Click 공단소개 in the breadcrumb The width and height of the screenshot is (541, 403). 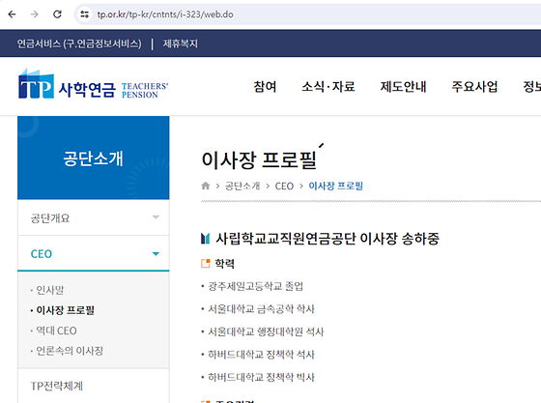242,186
